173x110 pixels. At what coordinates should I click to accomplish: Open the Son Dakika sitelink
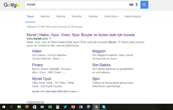pyautogui.click(x=101, y=65)
